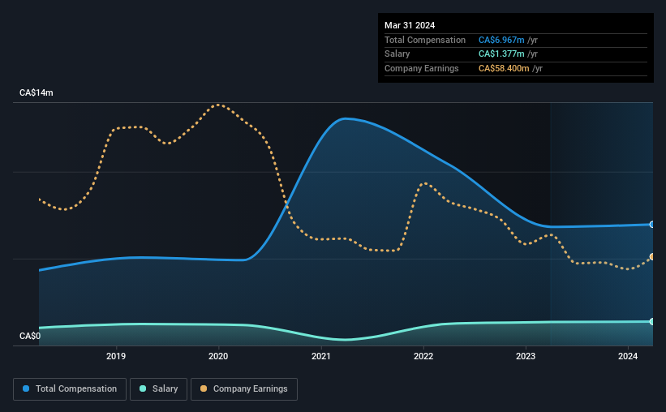The image size is (666, 412).
Task: Click the 2020 x-axis label
Action: (218, 356)
